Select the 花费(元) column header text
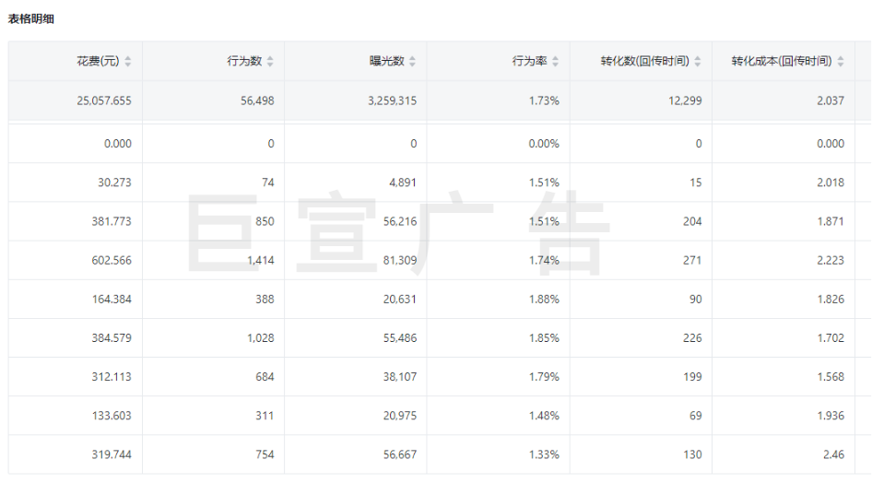The image size is (872, 483). [98, 62]
